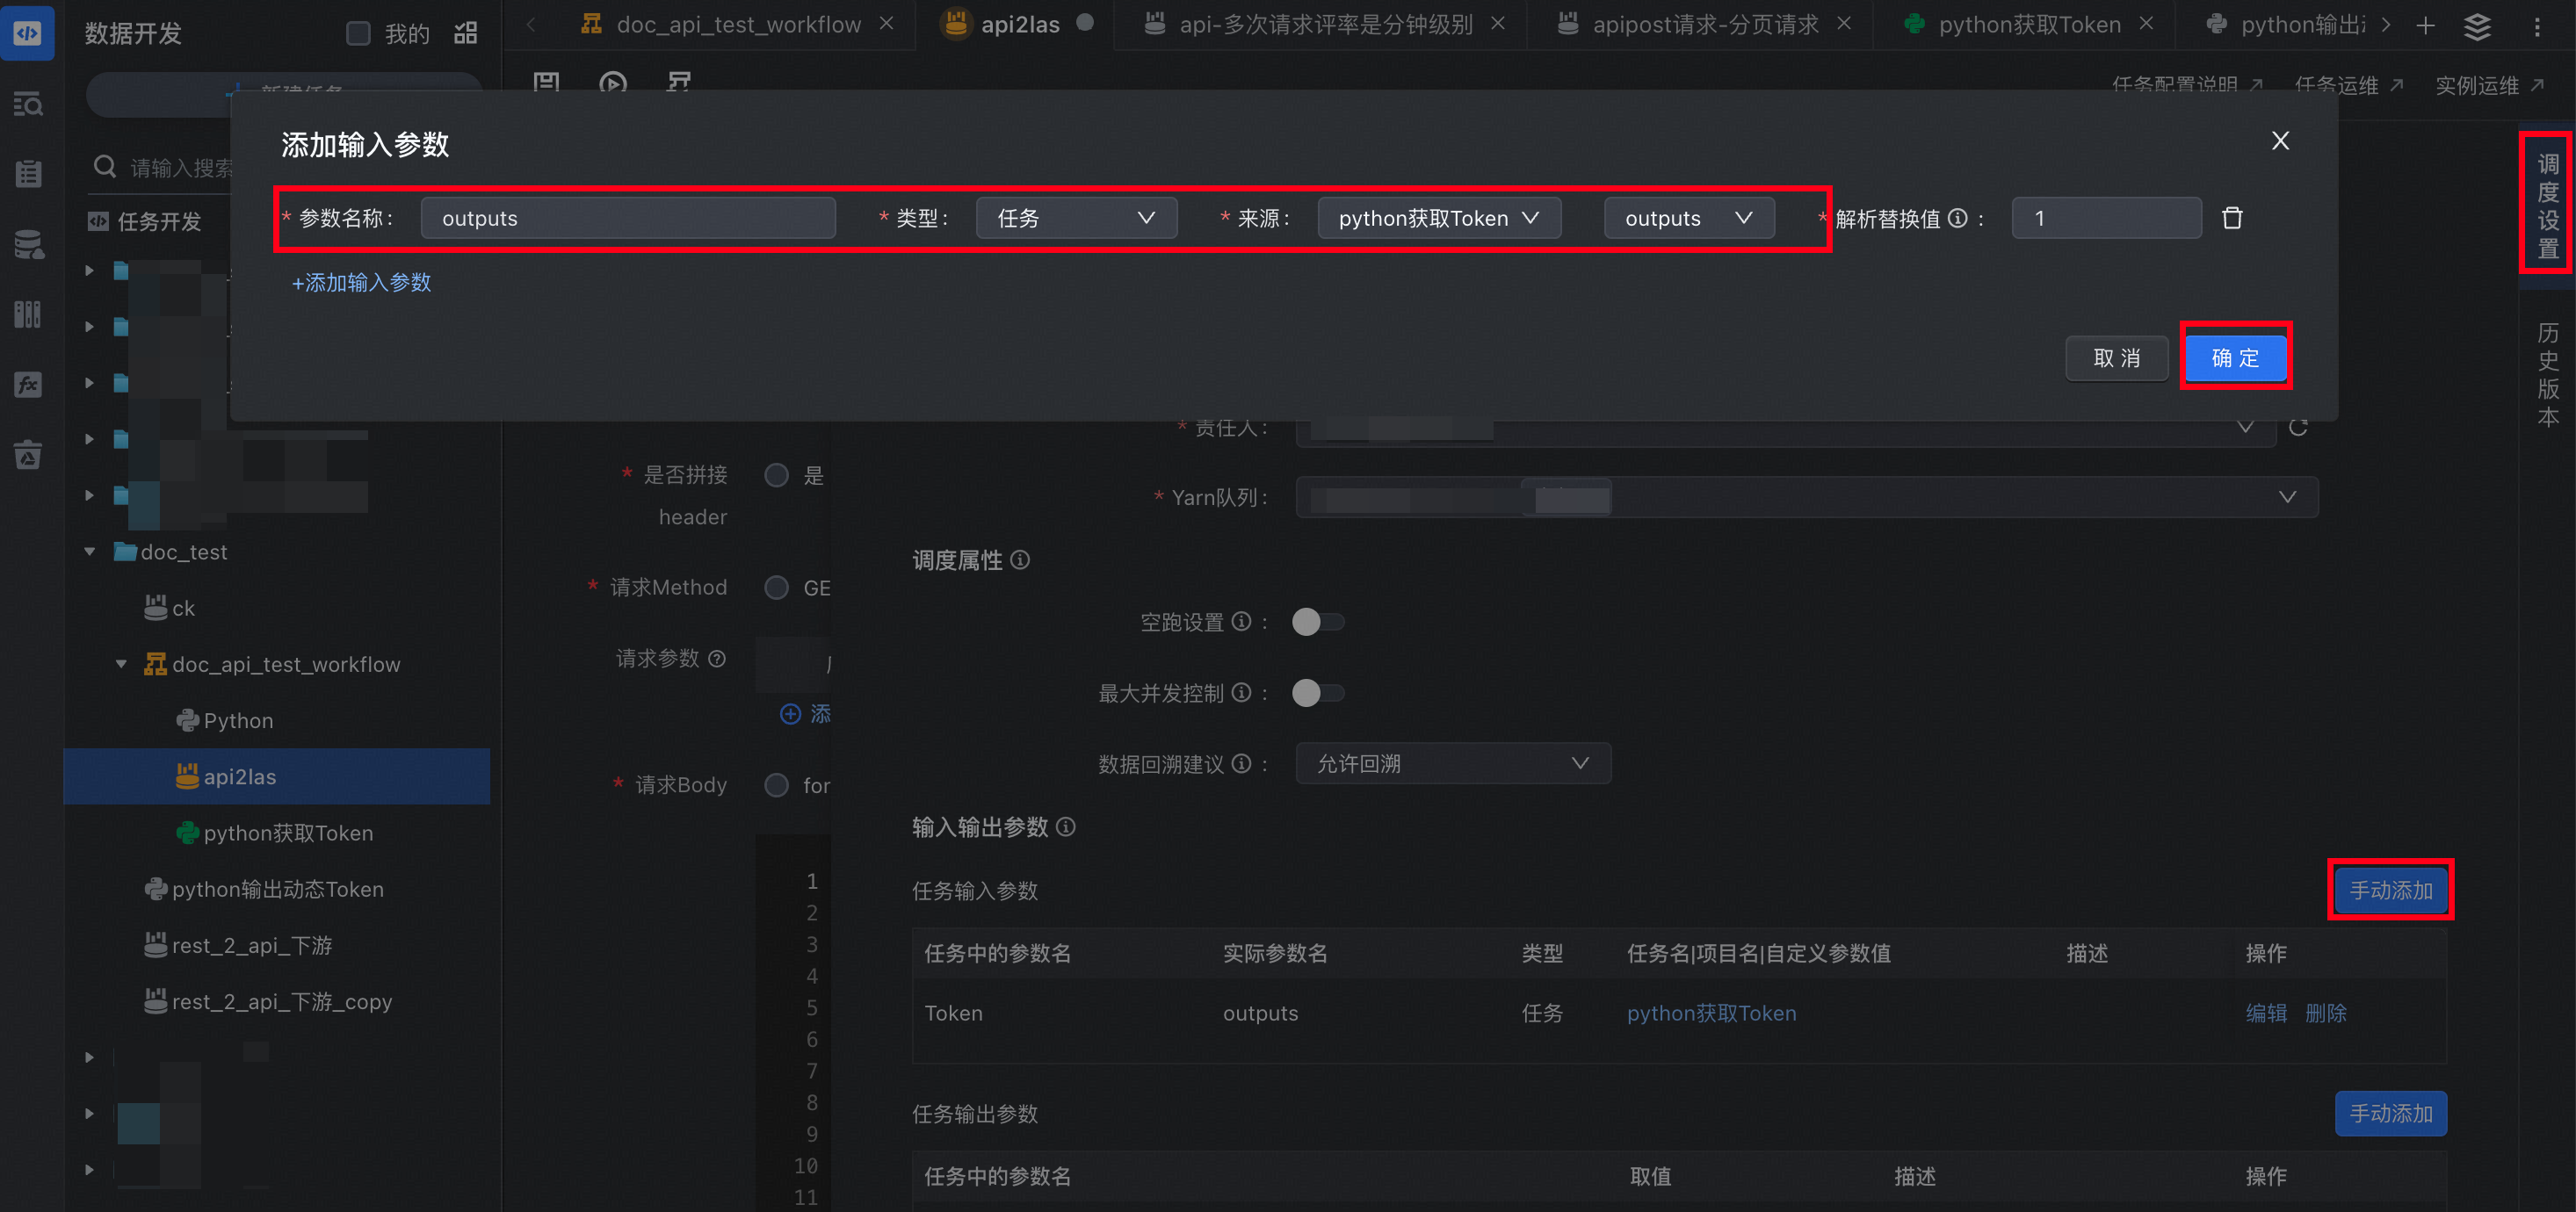The image size is (2576, 1212).
Task: Expand the 允许回溯 dropdown
Action: pyautogui.click(x=1452, y=764)
